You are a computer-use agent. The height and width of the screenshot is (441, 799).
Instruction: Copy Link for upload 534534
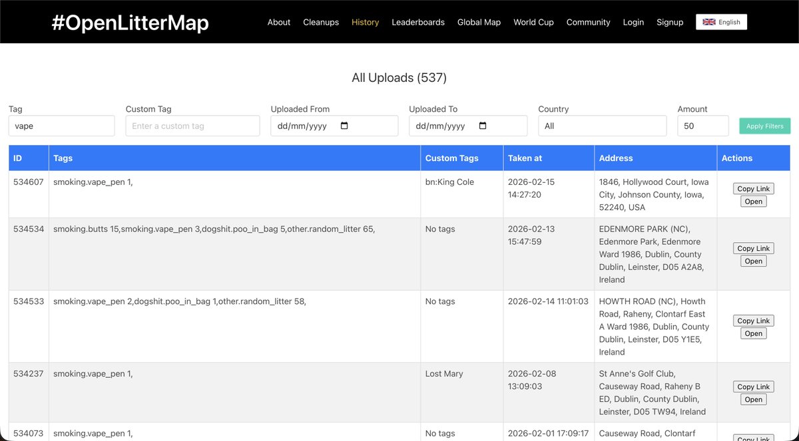[754, 248]
